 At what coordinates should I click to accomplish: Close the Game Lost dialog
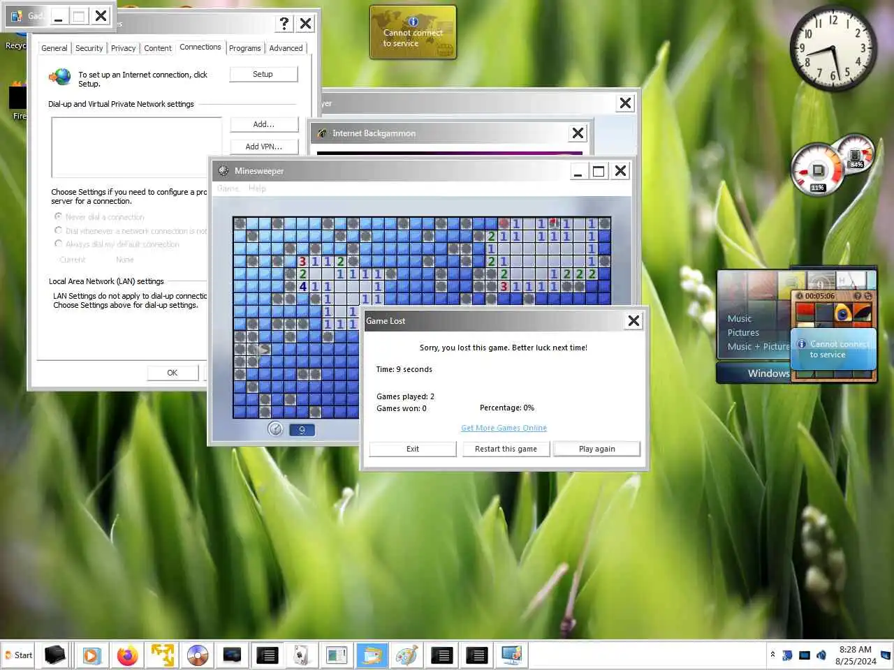point(633,320)
